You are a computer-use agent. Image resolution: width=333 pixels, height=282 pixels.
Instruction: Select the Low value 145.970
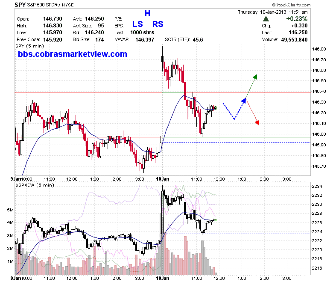coord(53,33)
